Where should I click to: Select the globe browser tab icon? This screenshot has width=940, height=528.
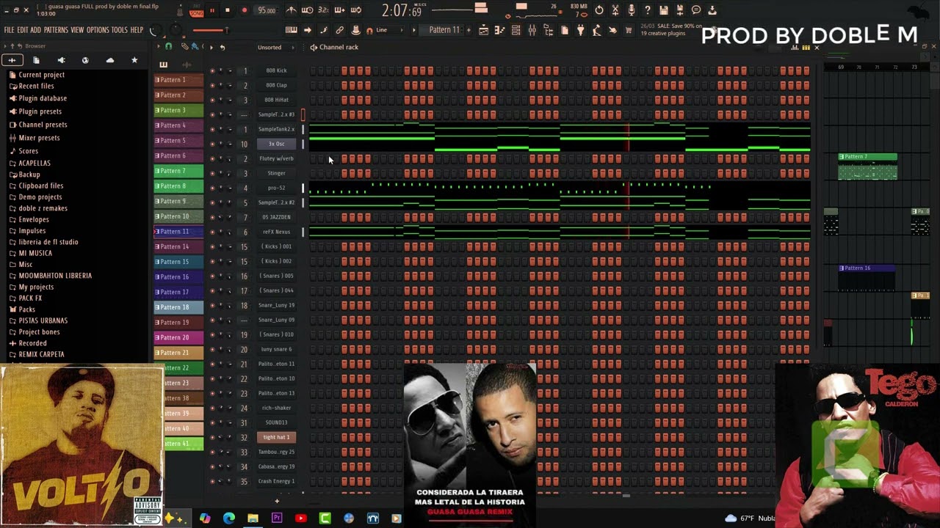pos(85,60)
